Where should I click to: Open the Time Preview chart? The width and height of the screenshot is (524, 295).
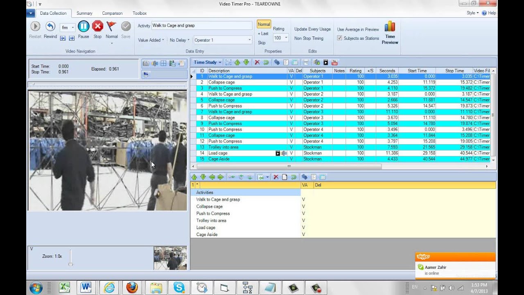coord(390,33)
